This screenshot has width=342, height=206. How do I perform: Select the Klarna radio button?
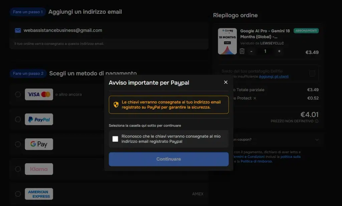18,169
